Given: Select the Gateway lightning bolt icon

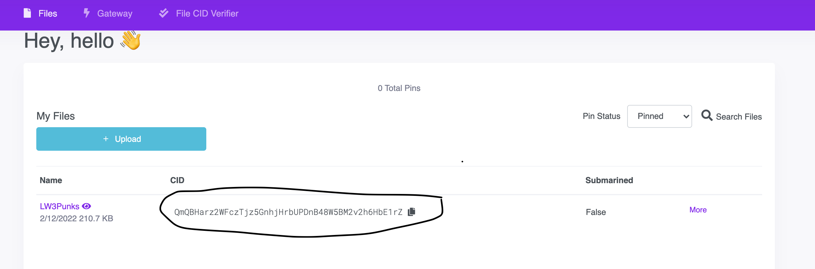Looking at the screenshot, I should 86,13.
